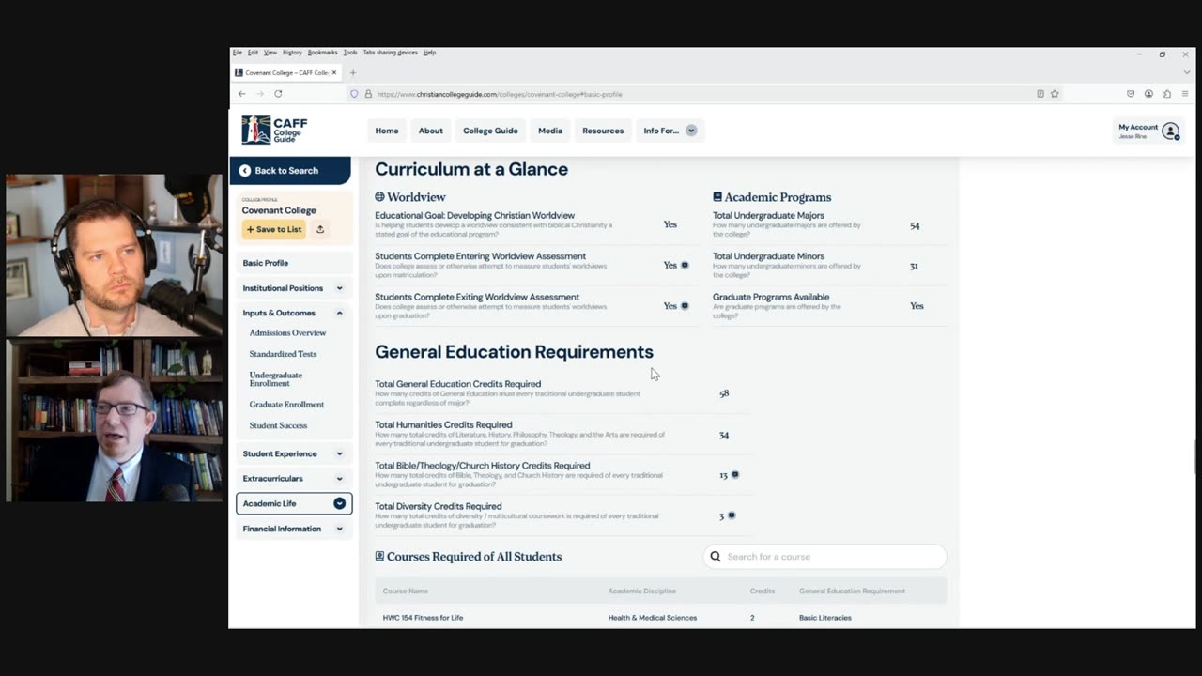Expand the Academic Life section chevron
The image size is (1202, 676).
tap(339, 503)
